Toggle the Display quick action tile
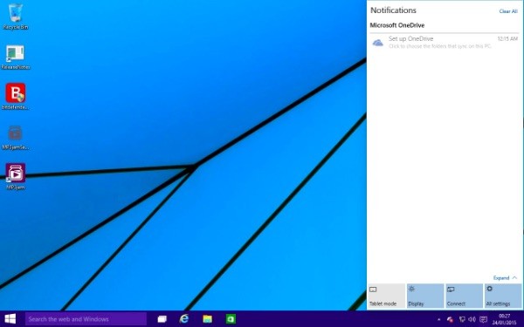524x327 pixels. [x=425, y=296]
